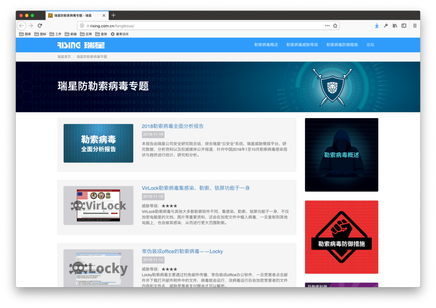This screenshot has width=436, height=308.
Task: Click the 勒索病毒全面分析报告 thumbnail image
Action: point(98,143)
